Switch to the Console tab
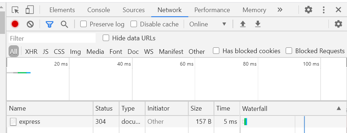 coord(98,10)
